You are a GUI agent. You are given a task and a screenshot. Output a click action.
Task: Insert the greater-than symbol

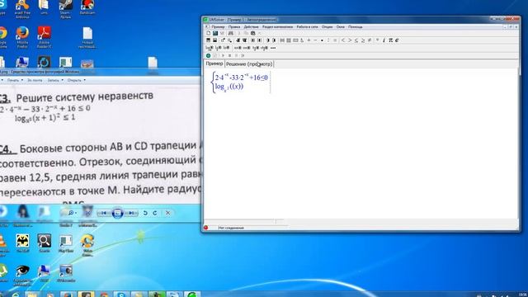350,40
